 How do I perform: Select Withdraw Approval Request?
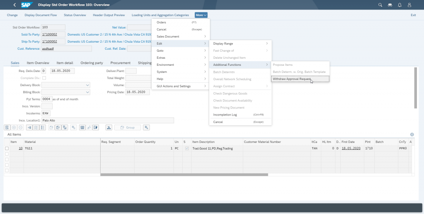[300, 79]
